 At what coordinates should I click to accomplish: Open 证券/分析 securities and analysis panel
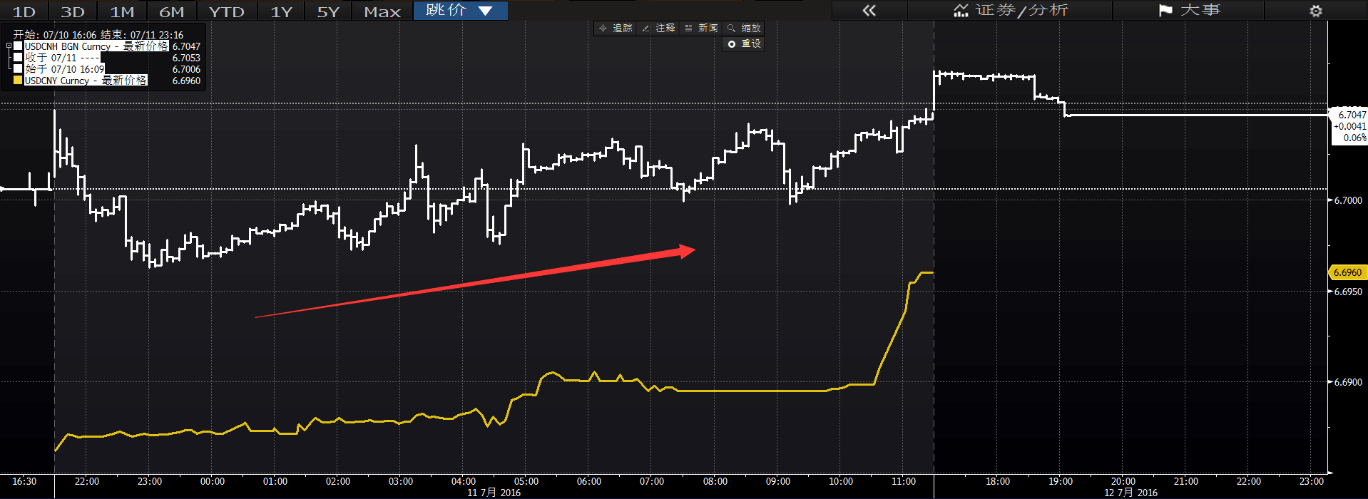[x=1010, y=11]
